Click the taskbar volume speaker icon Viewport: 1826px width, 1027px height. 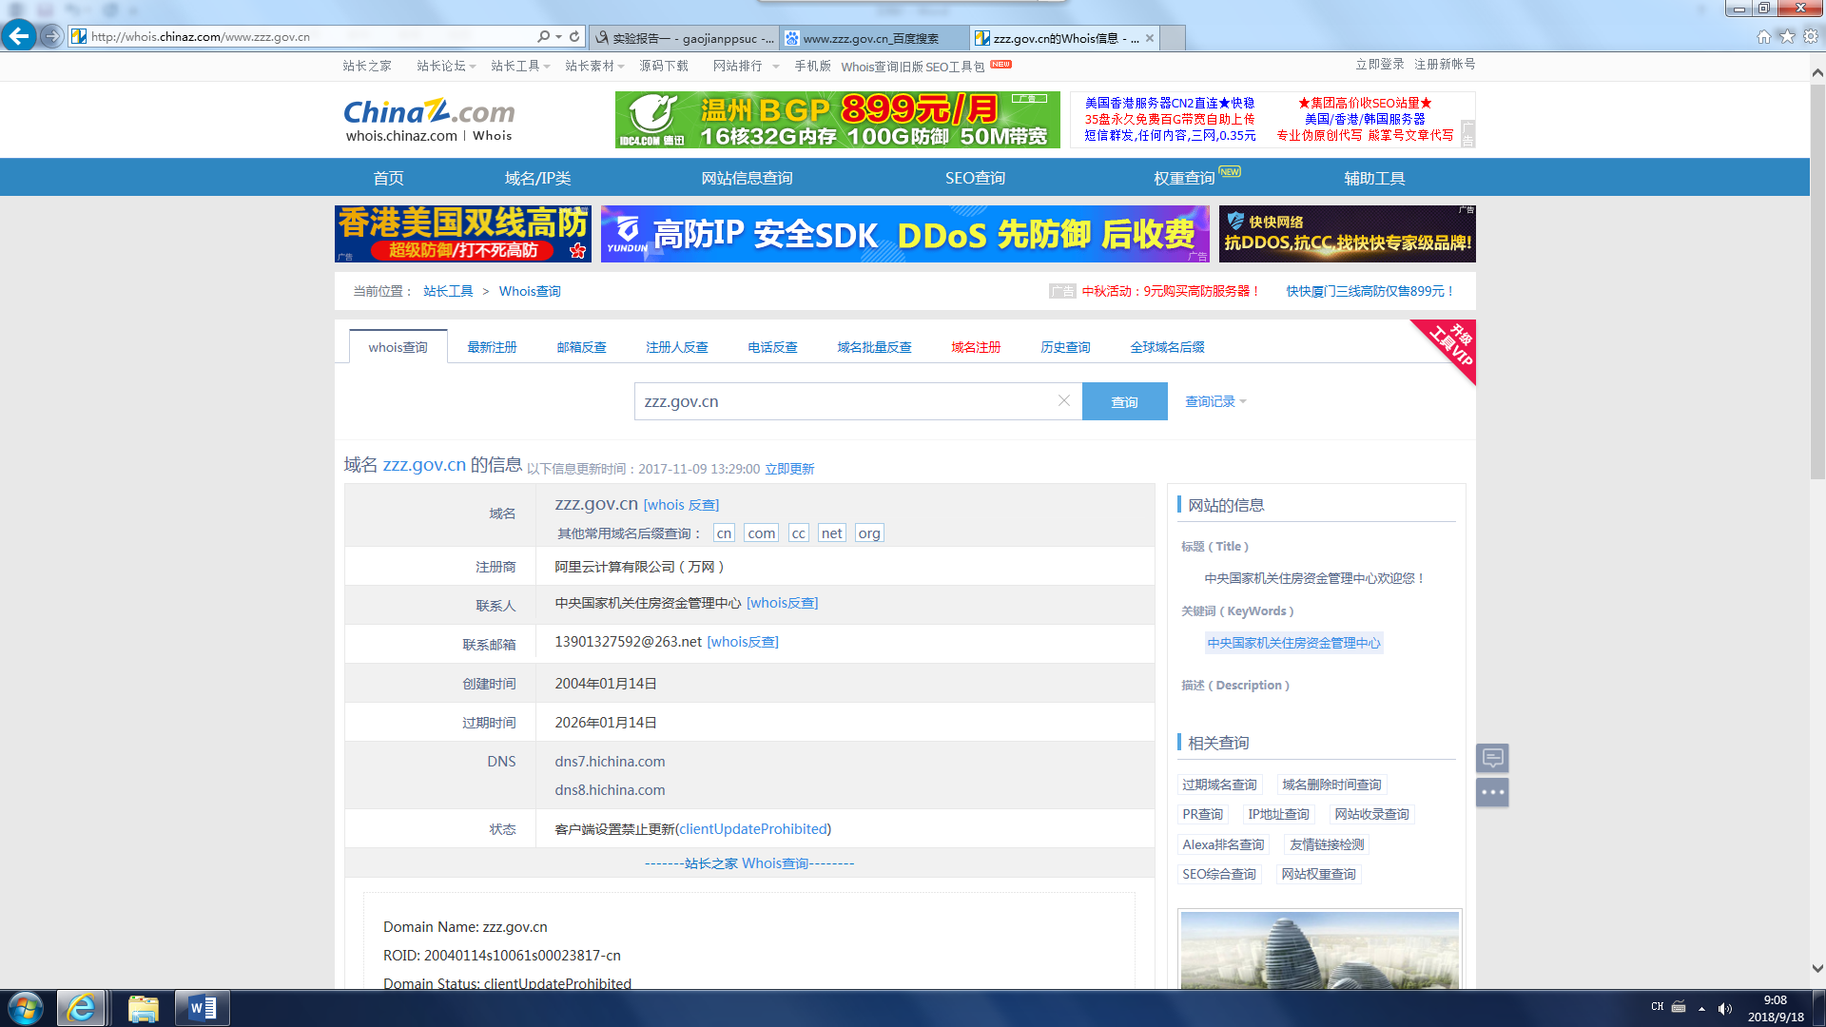click(x=1724, y=1008)
